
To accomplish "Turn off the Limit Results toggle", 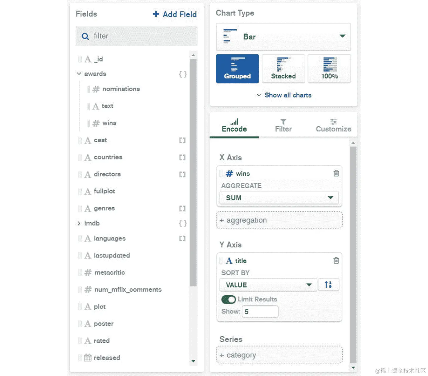I will click(x=228, y=299).
